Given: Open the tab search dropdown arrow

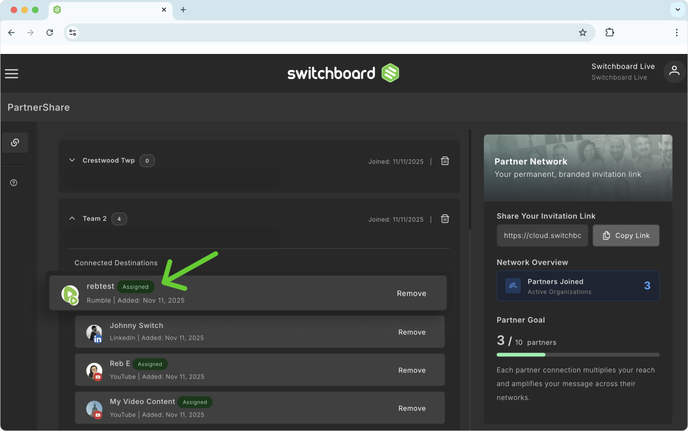Looking at the screenshot, I should (x=678, y=10).
